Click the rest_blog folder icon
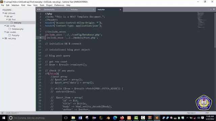Viewport: 216px width, 121px height. point(6,38)
